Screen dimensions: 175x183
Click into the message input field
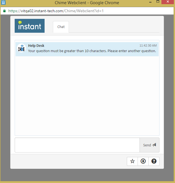pos(77,145)
